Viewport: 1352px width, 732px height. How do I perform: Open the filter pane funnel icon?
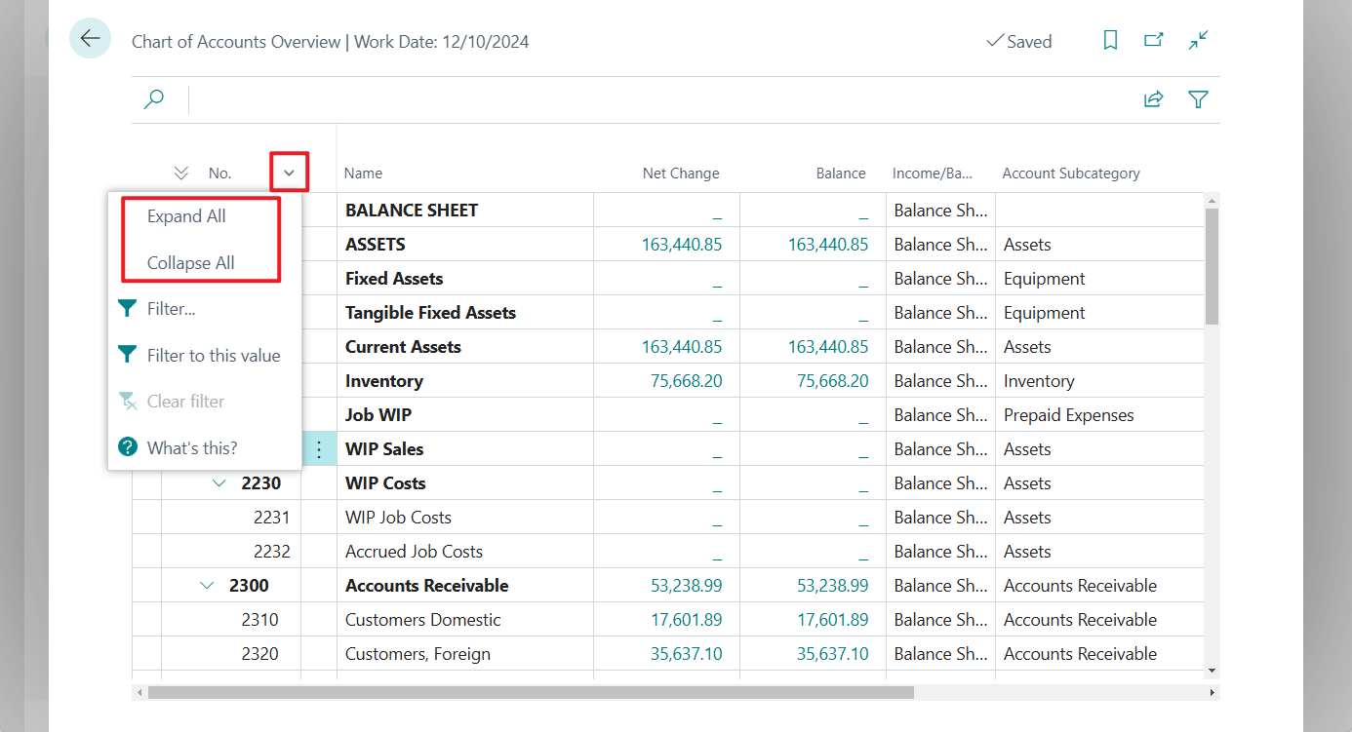[1198, 98]
